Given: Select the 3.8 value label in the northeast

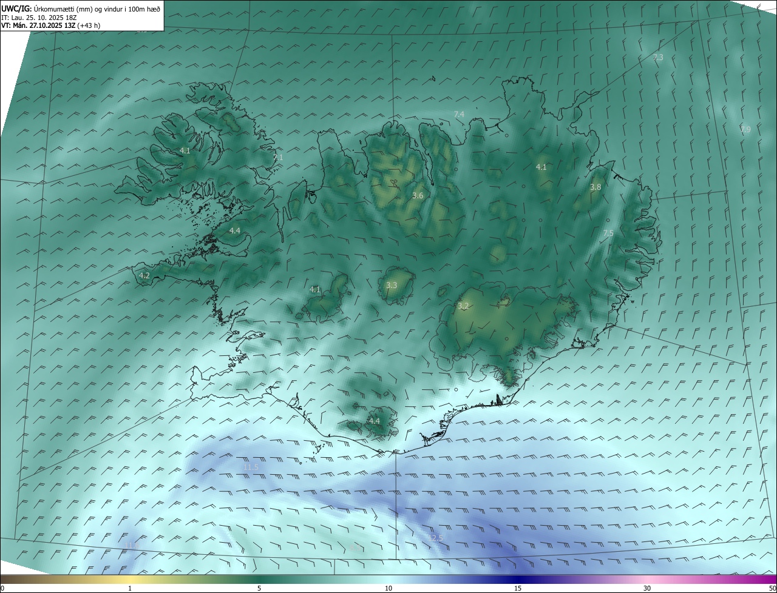Looking at the screenshot, I should click(595, 187).
